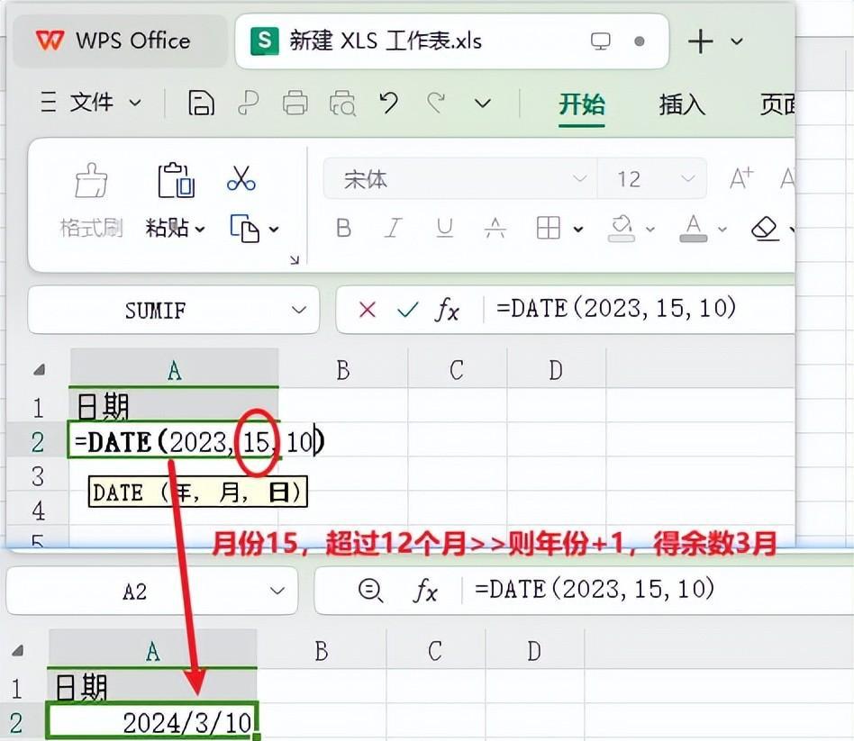The width and height of the screenshot is (854, 741).
Task: Open clipboard group dialog launcher arrow
Action: [294, 259]
